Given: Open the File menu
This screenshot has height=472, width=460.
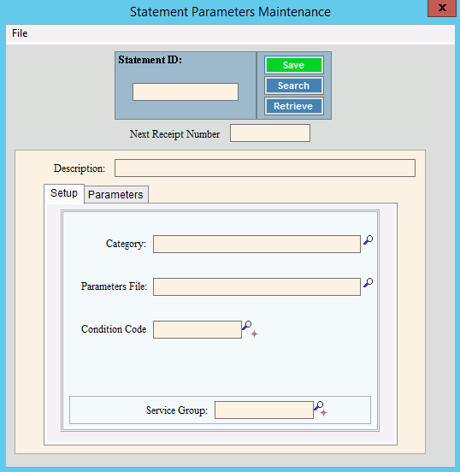Looking at the screenshot, I should coord(20,33).
